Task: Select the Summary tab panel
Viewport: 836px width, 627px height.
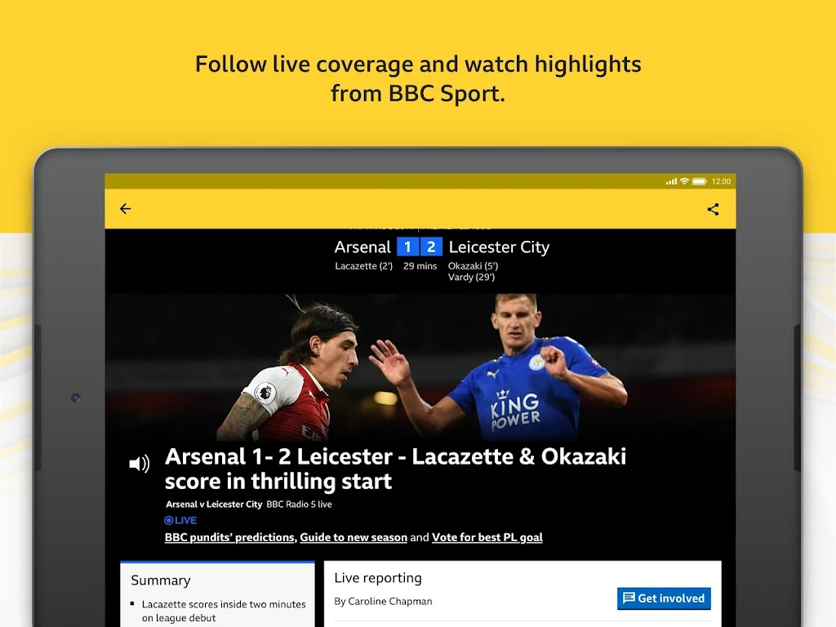Action: pyautogui.click(x=217, y=594)
